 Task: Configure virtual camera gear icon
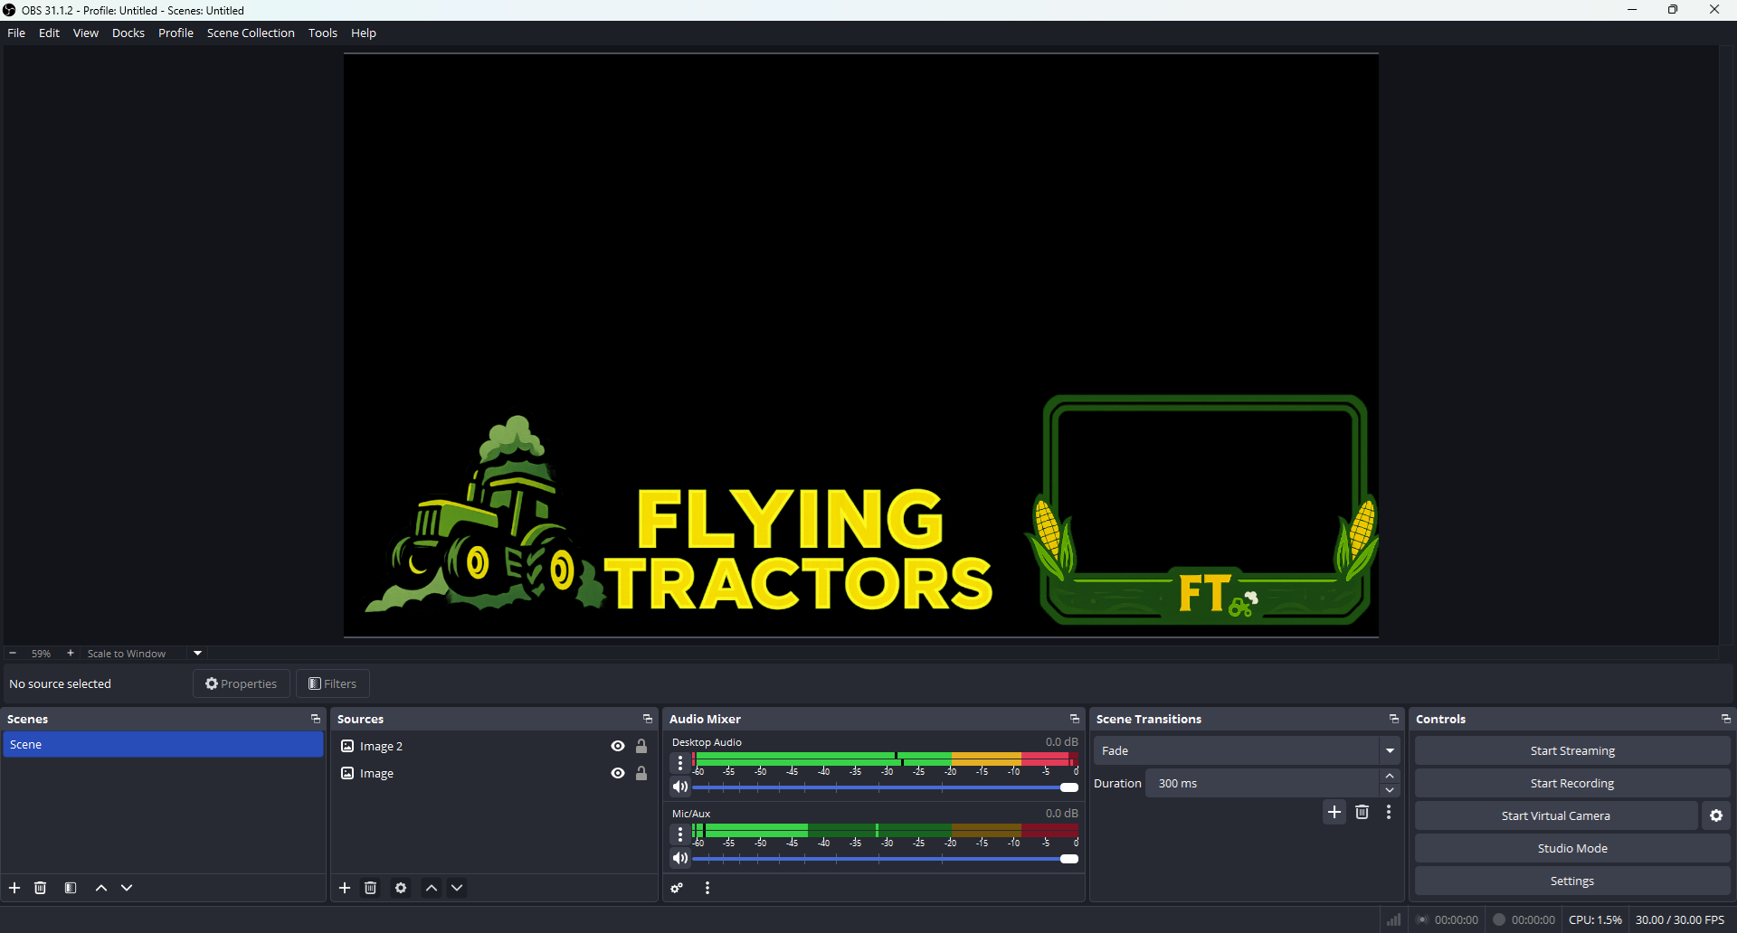tap(1716, 815)
